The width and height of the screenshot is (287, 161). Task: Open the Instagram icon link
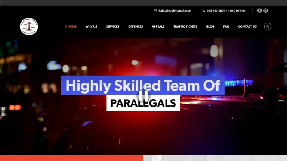(x=266, y=10)
